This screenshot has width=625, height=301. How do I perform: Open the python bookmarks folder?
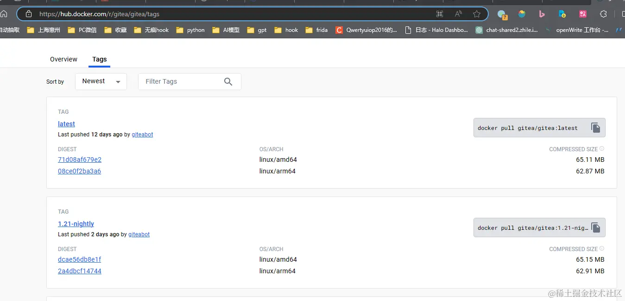tap(190, 30)
